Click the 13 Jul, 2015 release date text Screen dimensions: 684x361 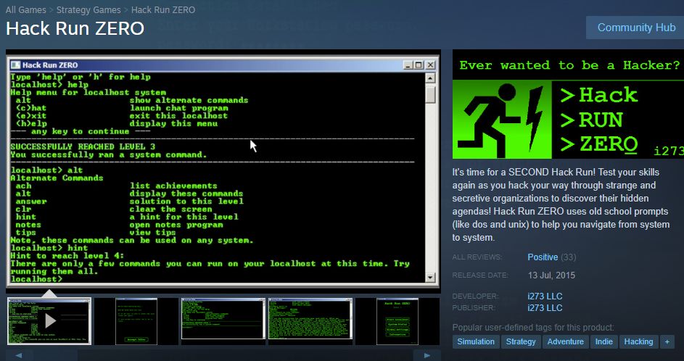[x=551, y=275]
